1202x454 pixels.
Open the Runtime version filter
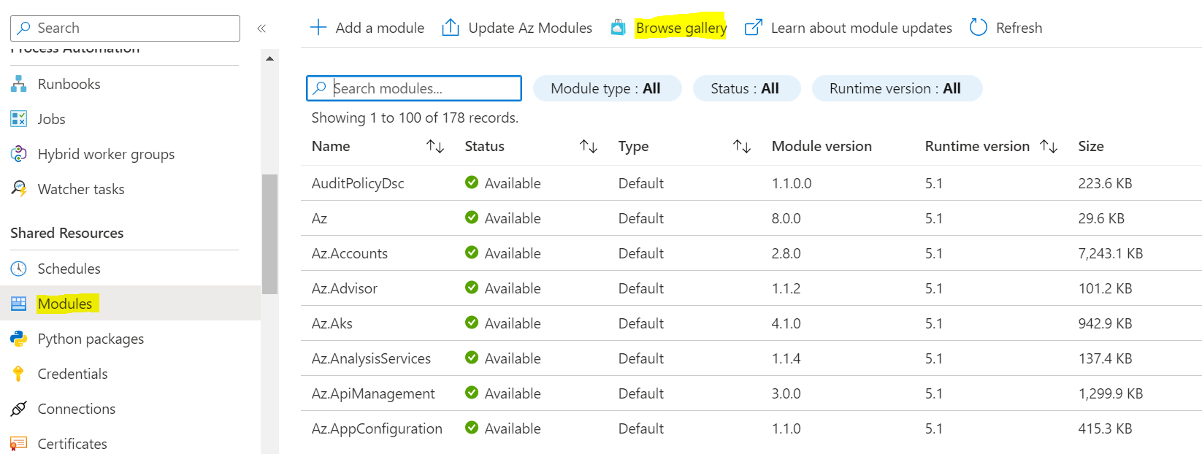pos(895,88)
